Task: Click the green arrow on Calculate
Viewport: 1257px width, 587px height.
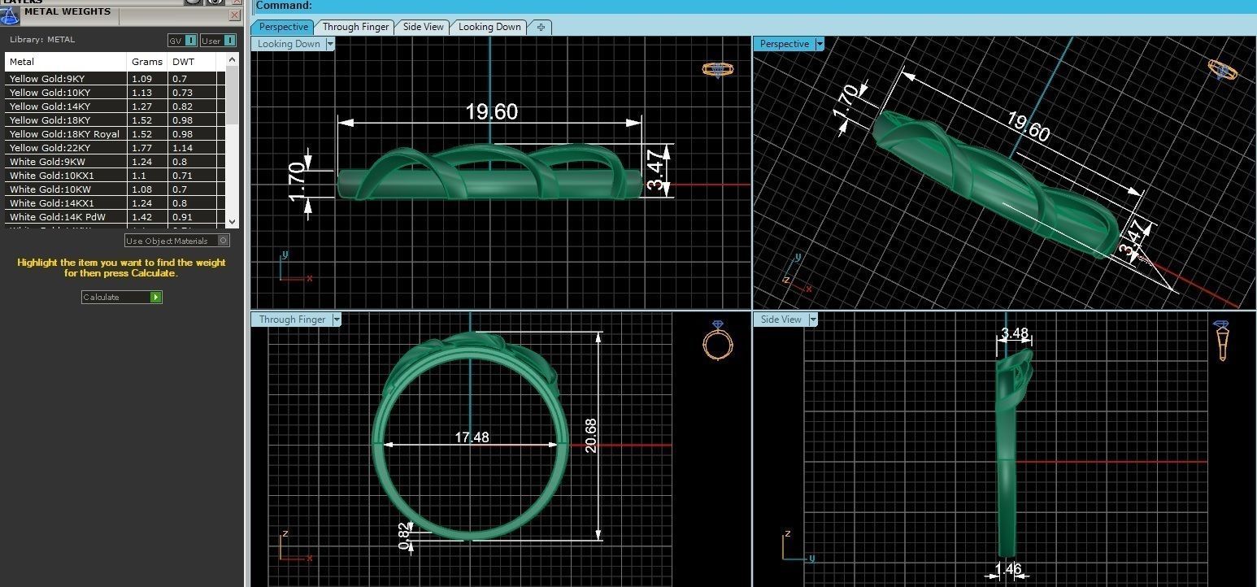Action: pyautogui.click(x=156, y=298)
